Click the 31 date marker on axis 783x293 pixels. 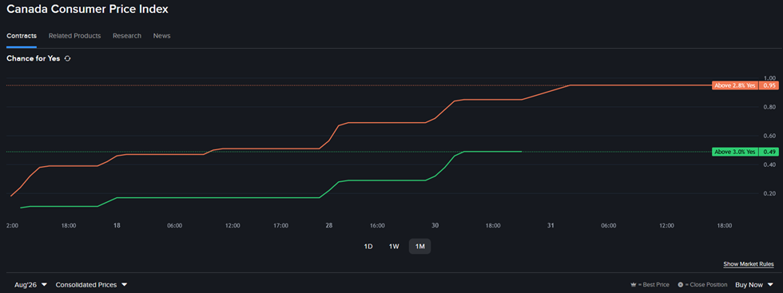tap(550, 226)
